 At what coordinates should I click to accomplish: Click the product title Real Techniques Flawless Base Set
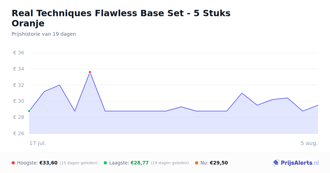[121, 18]
